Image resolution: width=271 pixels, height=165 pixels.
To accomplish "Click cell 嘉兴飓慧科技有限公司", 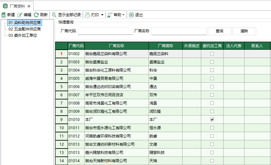I will point(117,153).
